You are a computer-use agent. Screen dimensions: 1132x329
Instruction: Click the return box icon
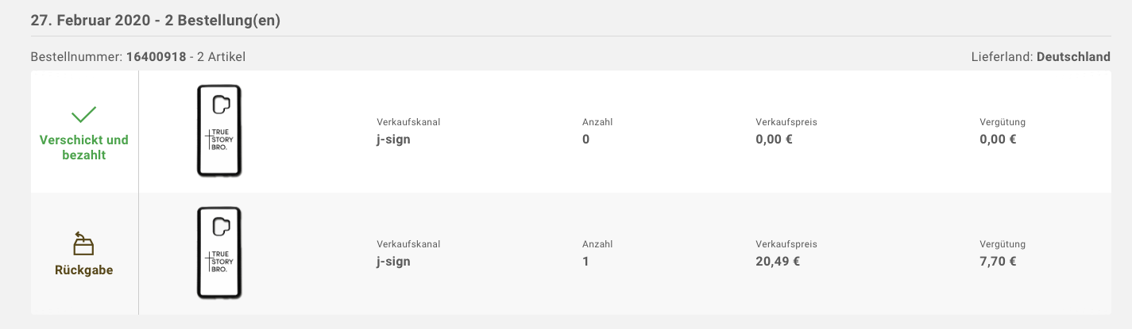pyautogui.click(x=83, y=243)
